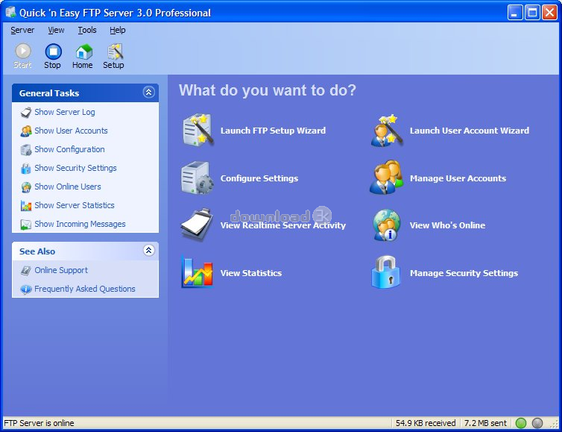Viewport: 562px width, 432px height.
Task: Open the Show Server Statistics link
Action: tap(75, 206)
